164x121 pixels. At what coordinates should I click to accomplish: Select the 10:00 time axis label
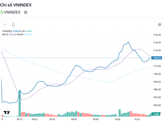pyautogui.click(x=118, y=119)
